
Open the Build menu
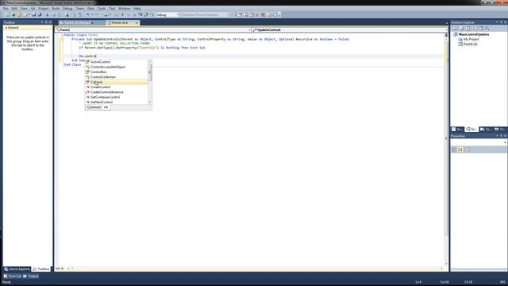[x=56, y=9]
